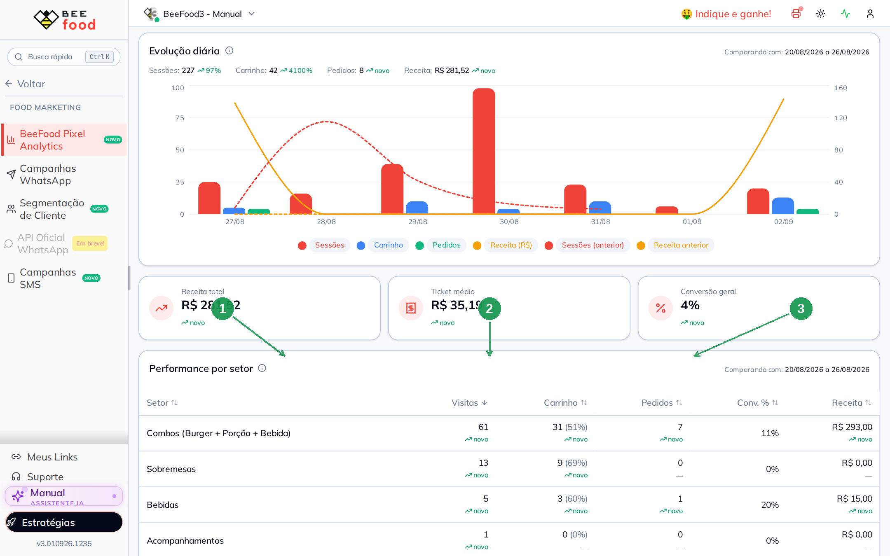Select API Oficial WhatsApp menu item

click(x=64, y=244)
